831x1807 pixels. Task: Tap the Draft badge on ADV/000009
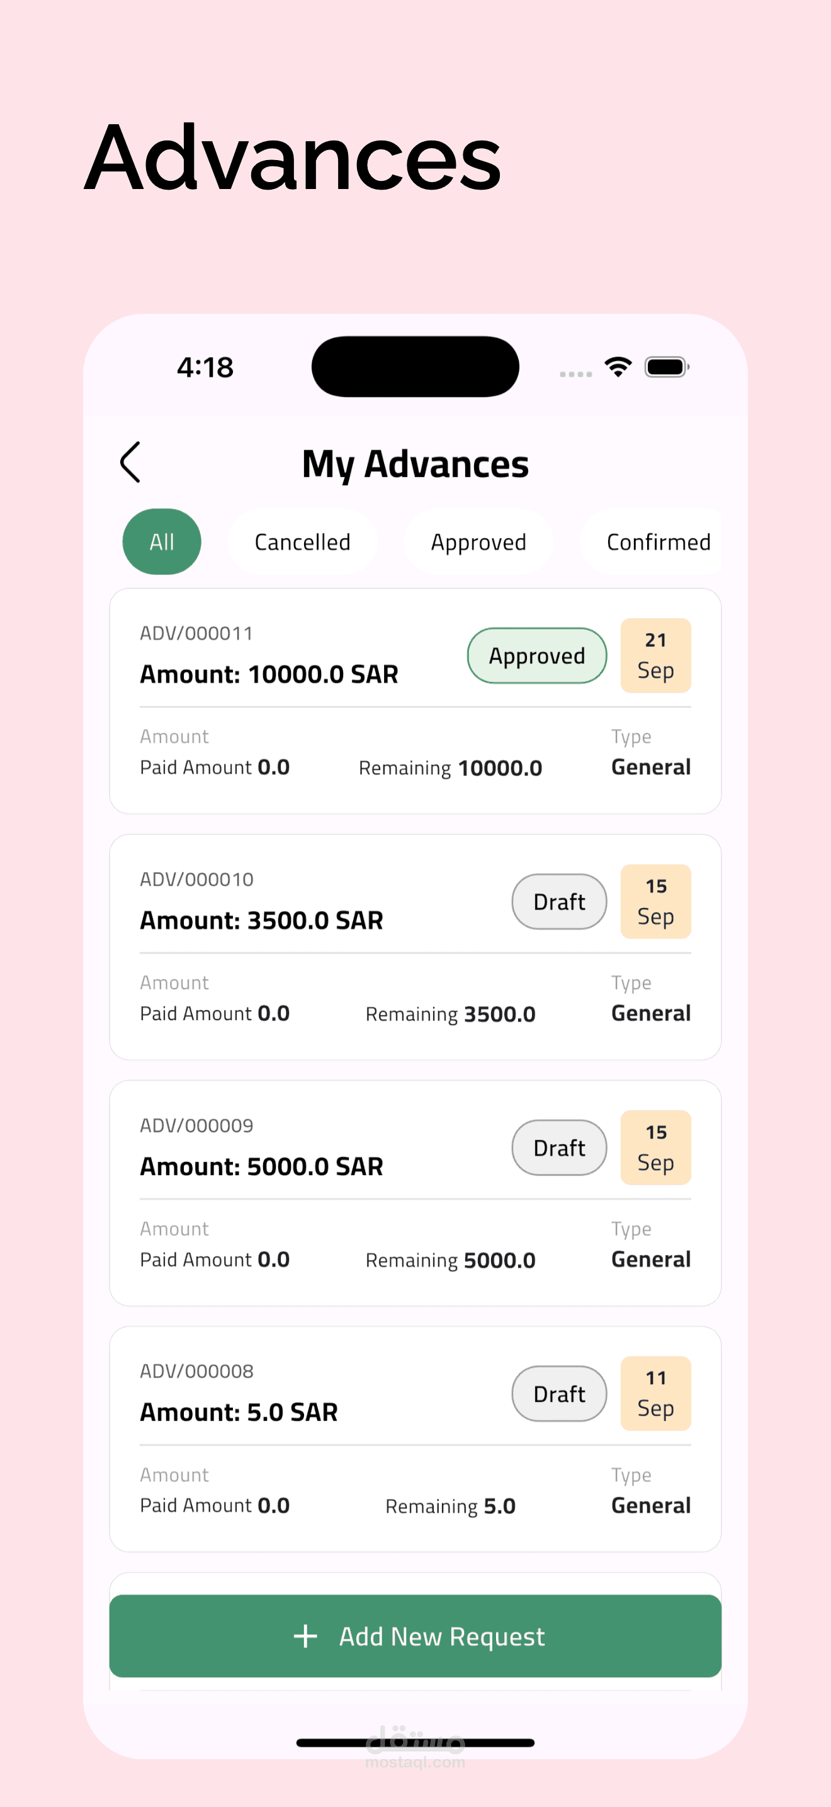tap(559, 1147)
